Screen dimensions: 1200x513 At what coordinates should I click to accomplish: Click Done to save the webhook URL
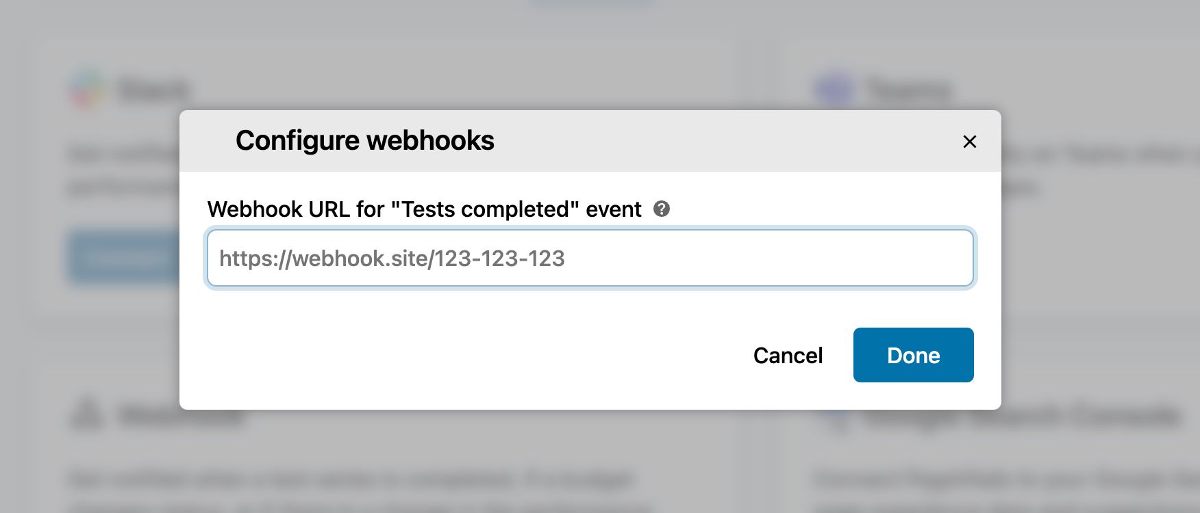coord(913,355)
